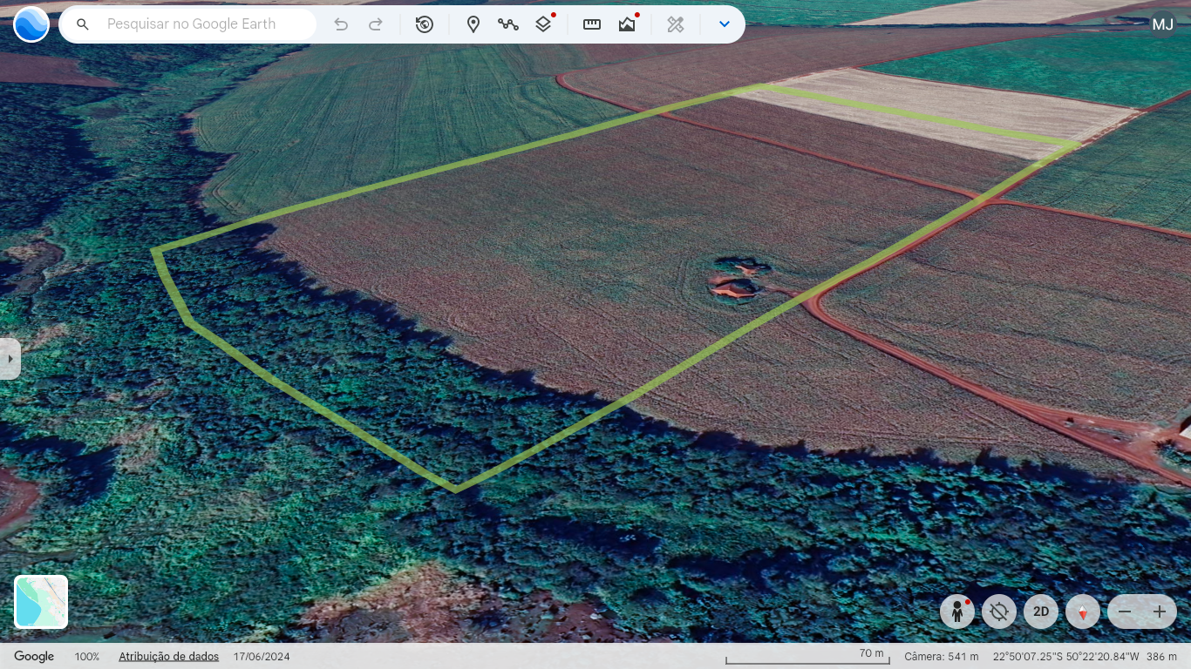Activate the Street View pegman
The width and height of the screenshot is (1191, 669).
click(957, 612)
